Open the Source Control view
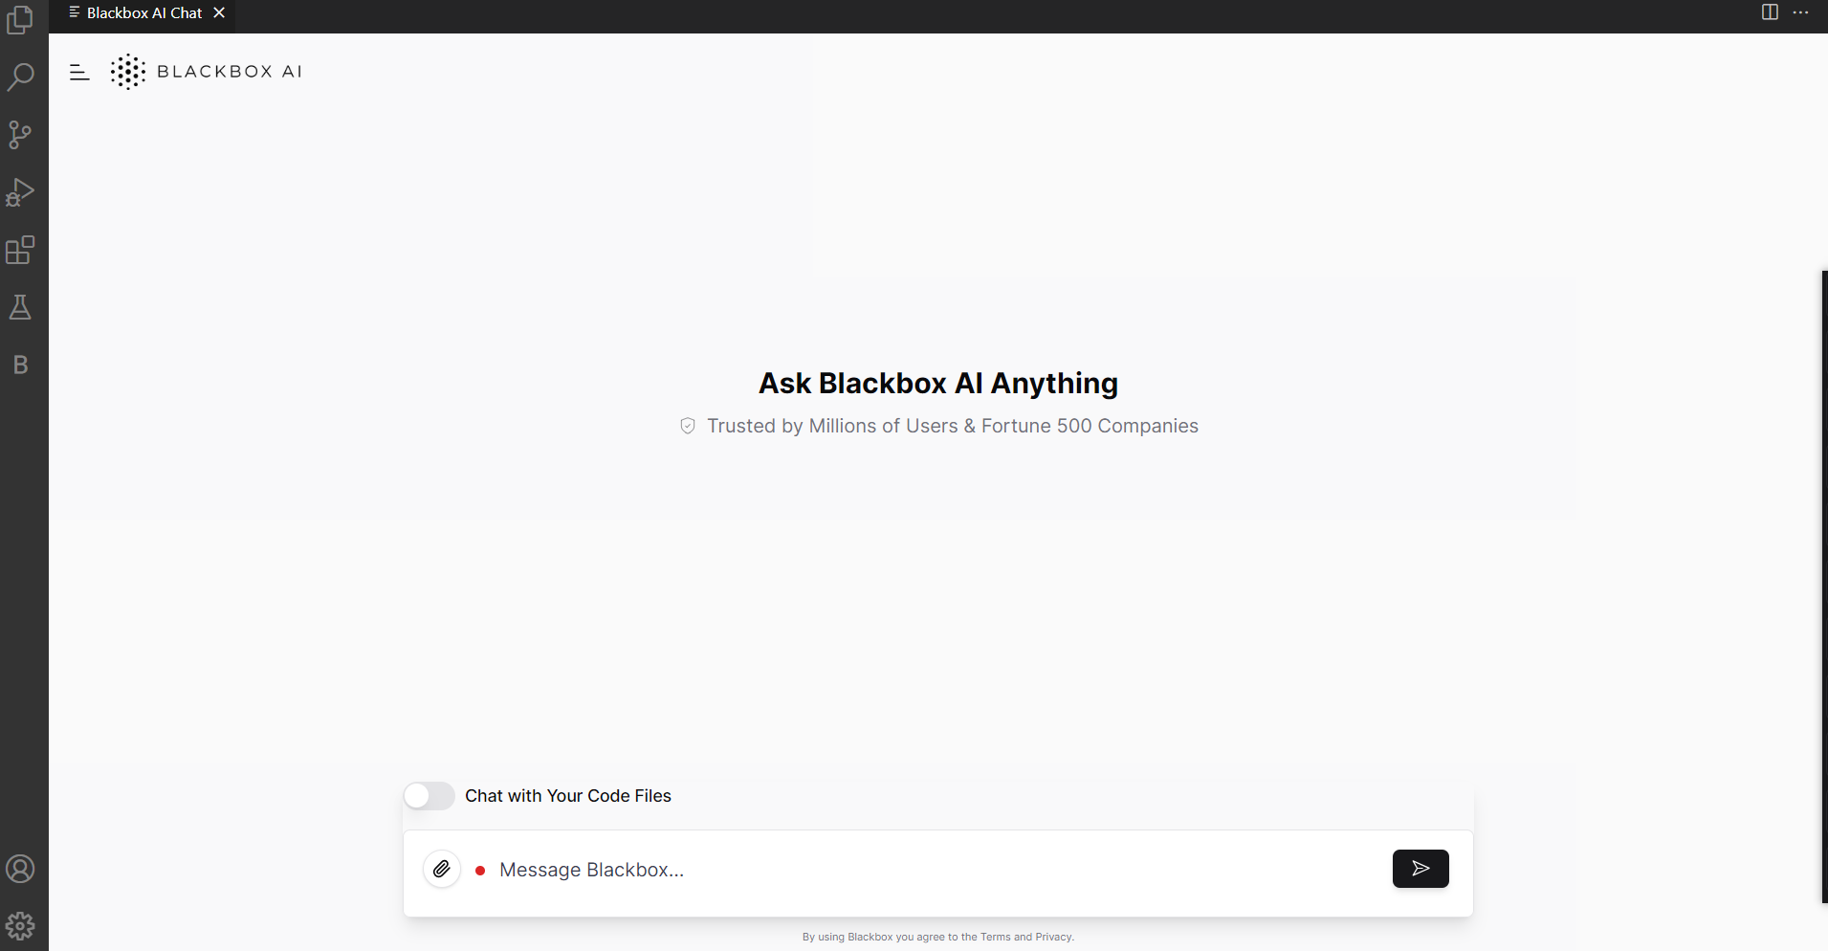Screen dimensions: 1828x951 [x=20, y=135]
